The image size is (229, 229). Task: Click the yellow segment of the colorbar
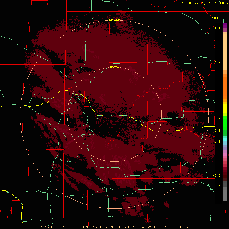tap(225, 109)
